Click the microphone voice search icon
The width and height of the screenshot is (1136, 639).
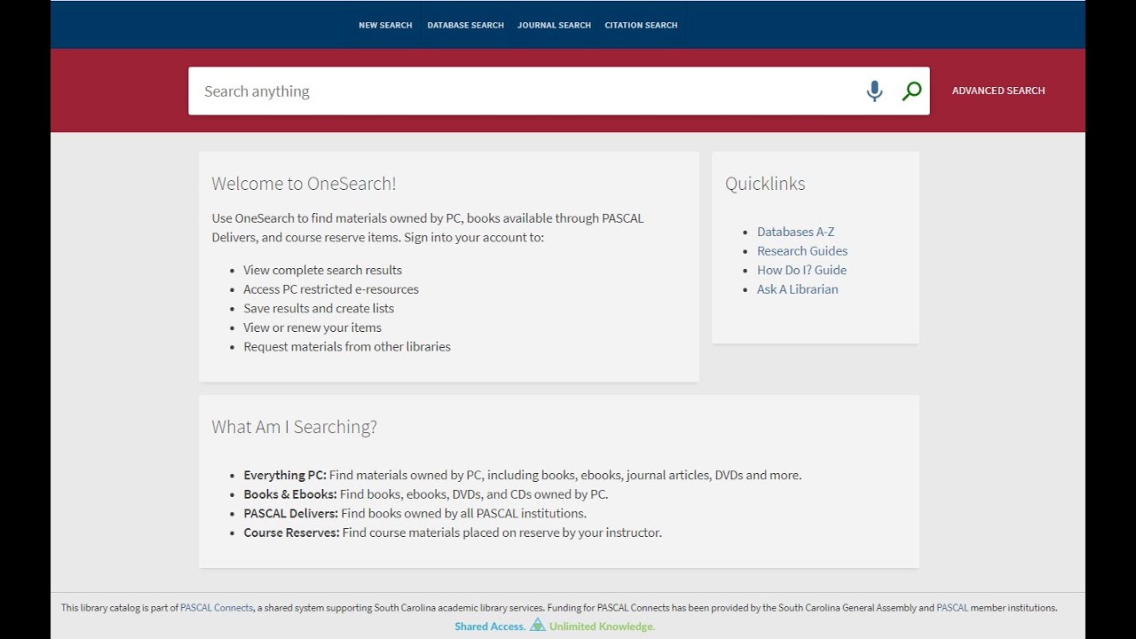pos(874,91)
